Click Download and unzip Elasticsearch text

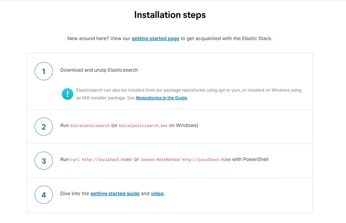pyautogui.click(x=99, y=70)
